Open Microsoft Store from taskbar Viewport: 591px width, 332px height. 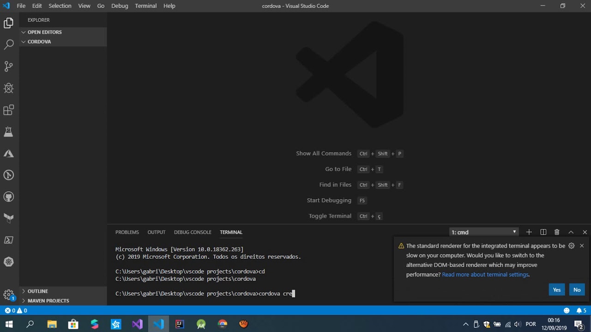coord(73,324)
